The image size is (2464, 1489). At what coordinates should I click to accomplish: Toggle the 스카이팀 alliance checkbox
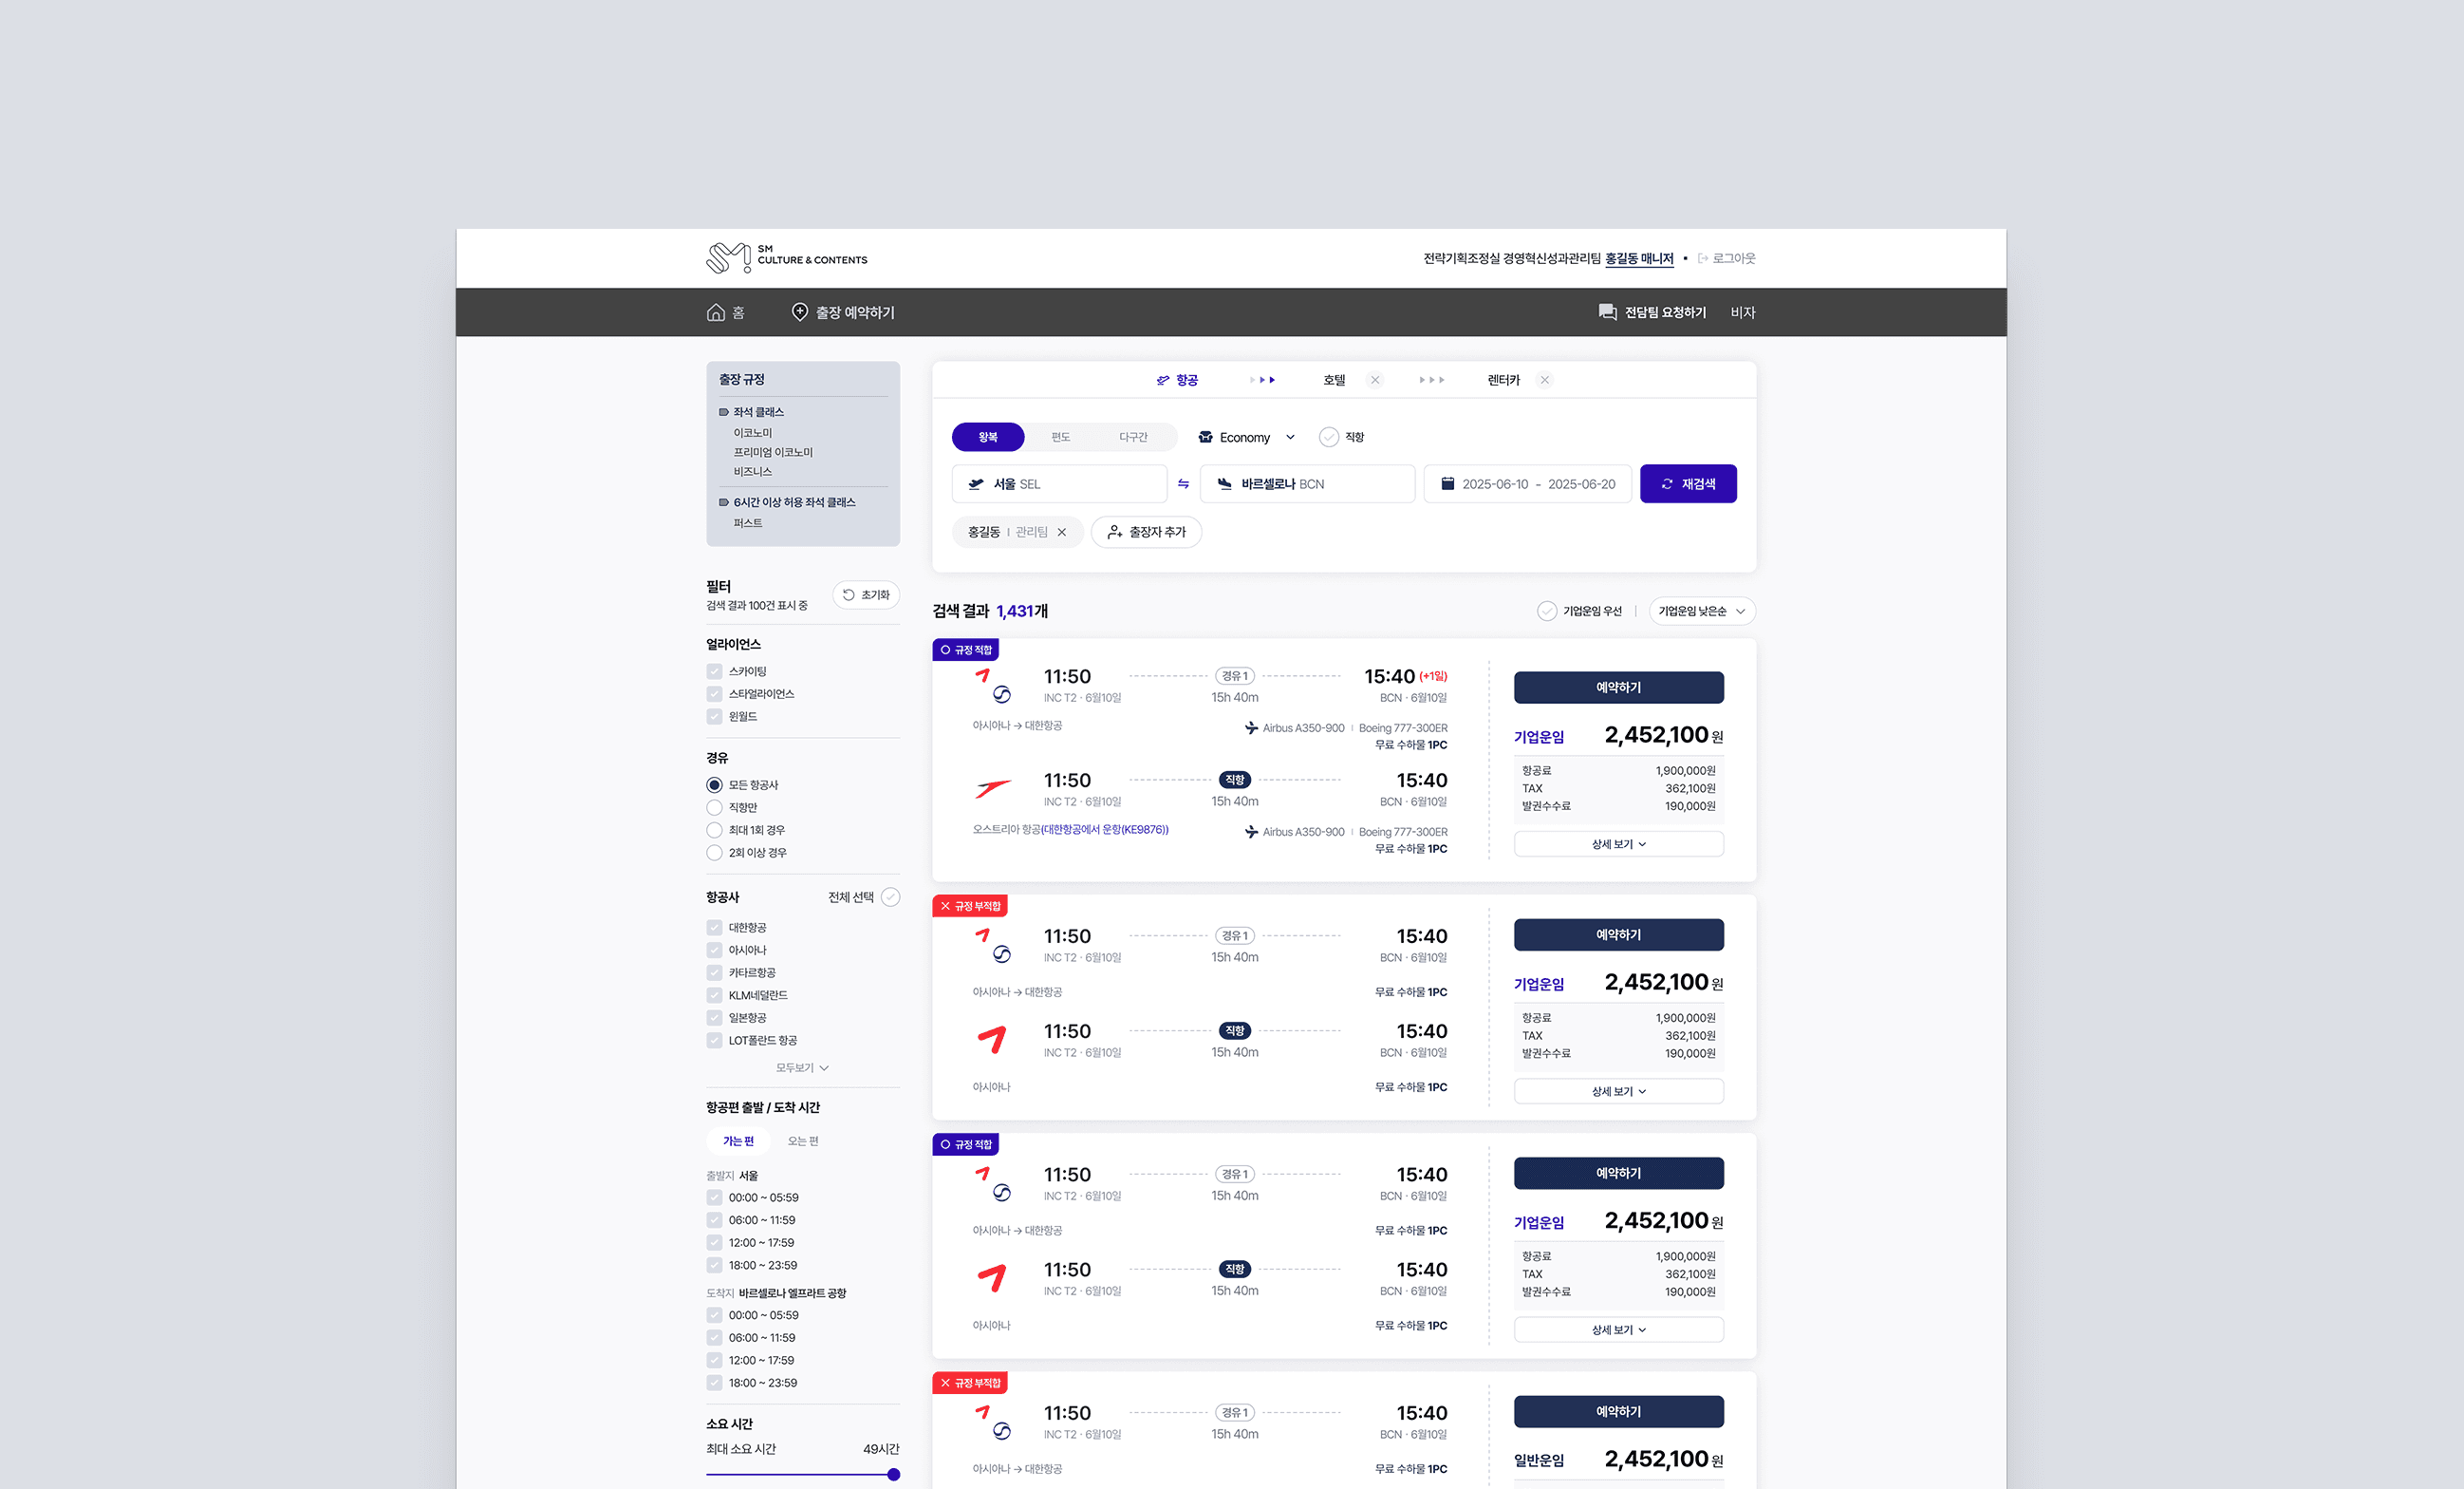(x=714, y=671)
